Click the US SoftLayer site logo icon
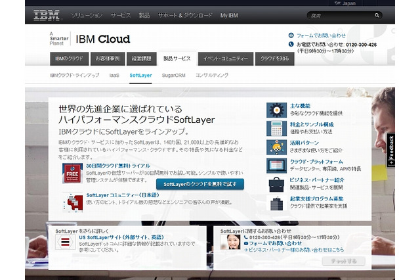Screen dimensions: 420x280 pos(66,242)
